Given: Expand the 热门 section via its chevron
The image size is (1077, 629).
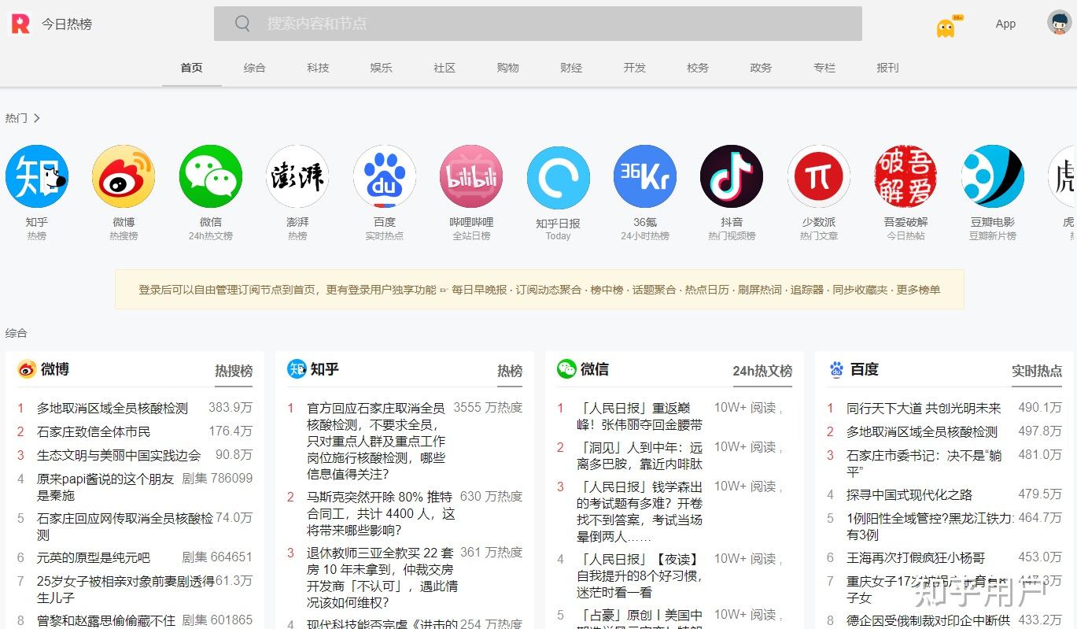Looking at the screenshot, I should pyautogui.click(x=35, y=118).
